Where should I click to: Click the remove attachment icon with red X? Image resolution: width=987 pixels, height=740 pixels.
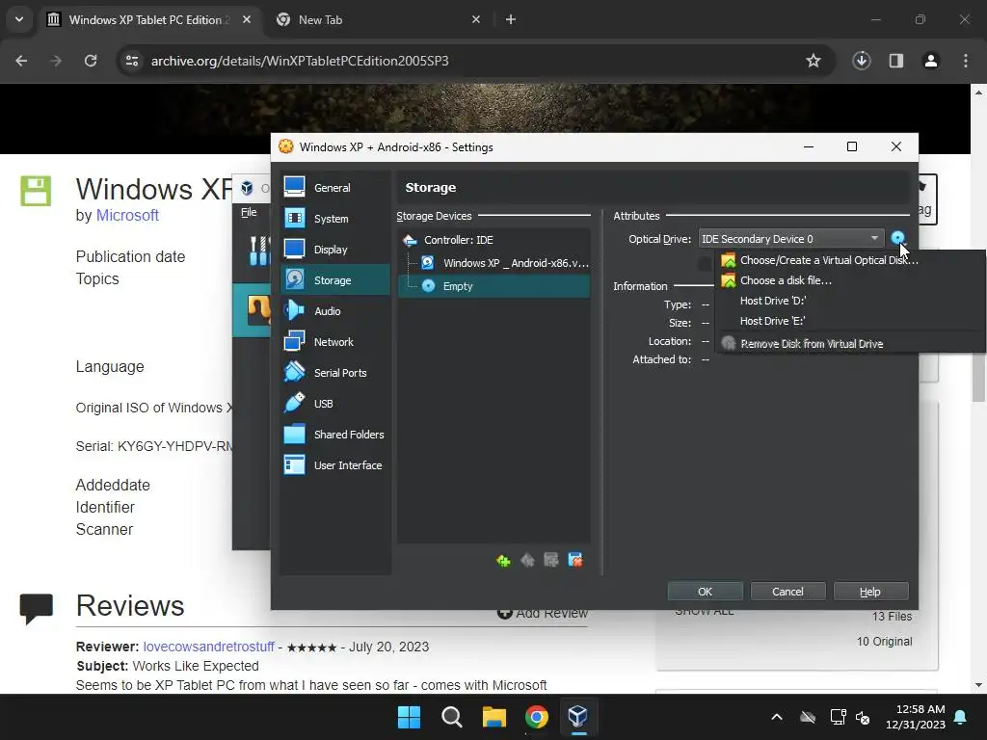[x=575, y=560]
